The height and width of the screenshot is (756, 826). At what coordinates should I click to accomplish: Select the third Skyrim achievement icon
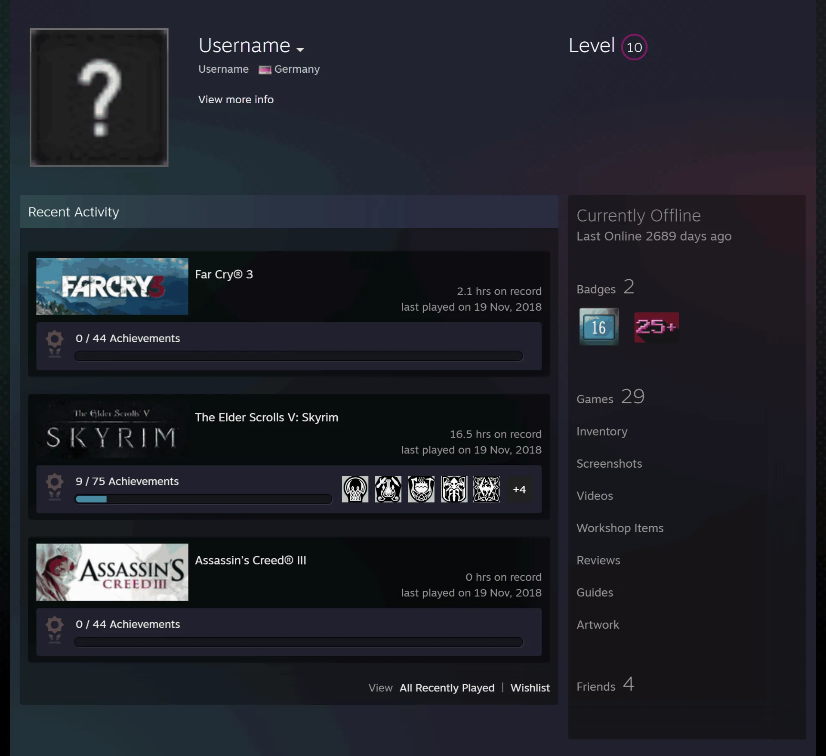tap(421, 489)
